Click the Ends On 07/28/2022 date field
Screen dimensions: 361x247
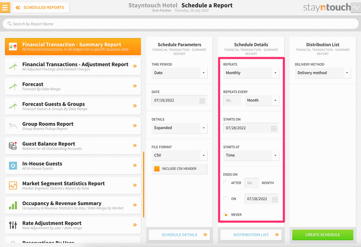pyautogui.click(x=262, y=199)
